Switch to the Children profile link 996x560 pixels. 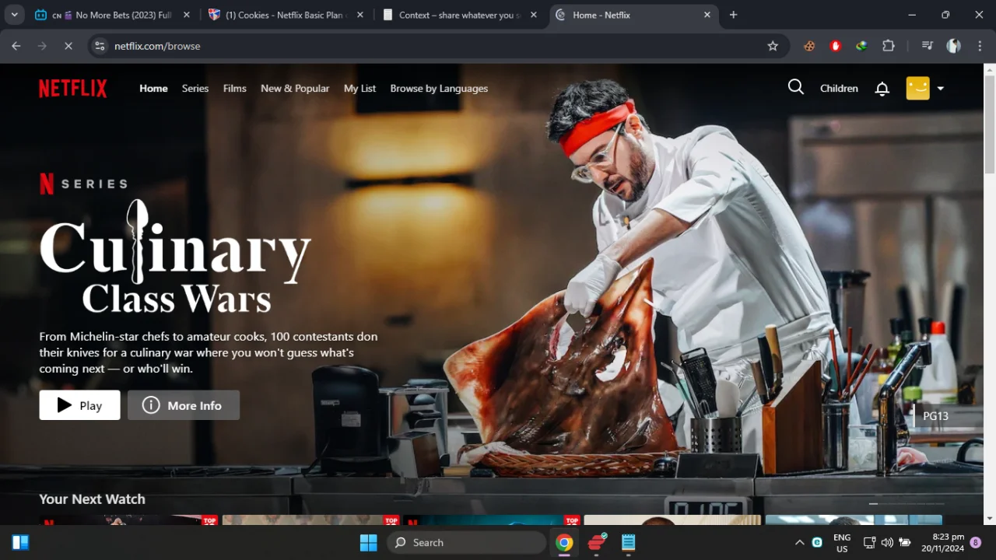pyautogui.click(x=839, y=89)
